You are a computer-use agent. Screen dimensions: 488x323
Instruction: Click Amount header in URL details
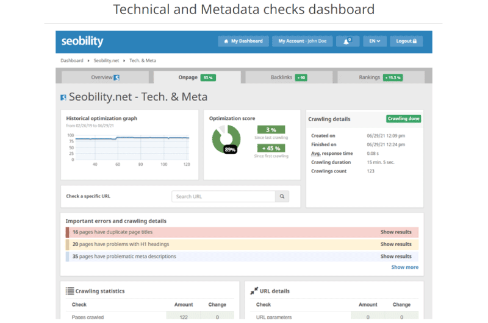pos(368,305)
